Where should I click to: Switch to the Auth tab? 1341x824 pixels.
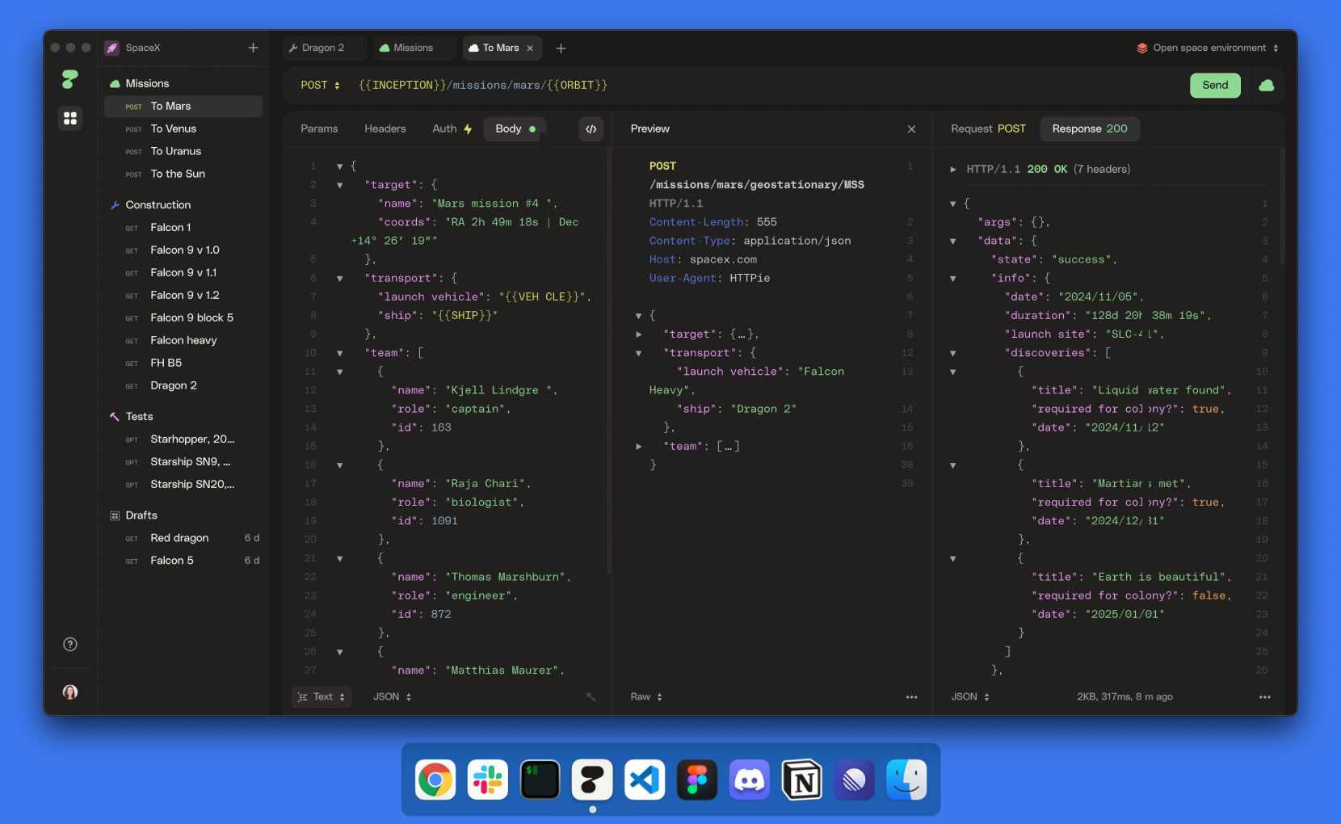[x=452, y=128]
